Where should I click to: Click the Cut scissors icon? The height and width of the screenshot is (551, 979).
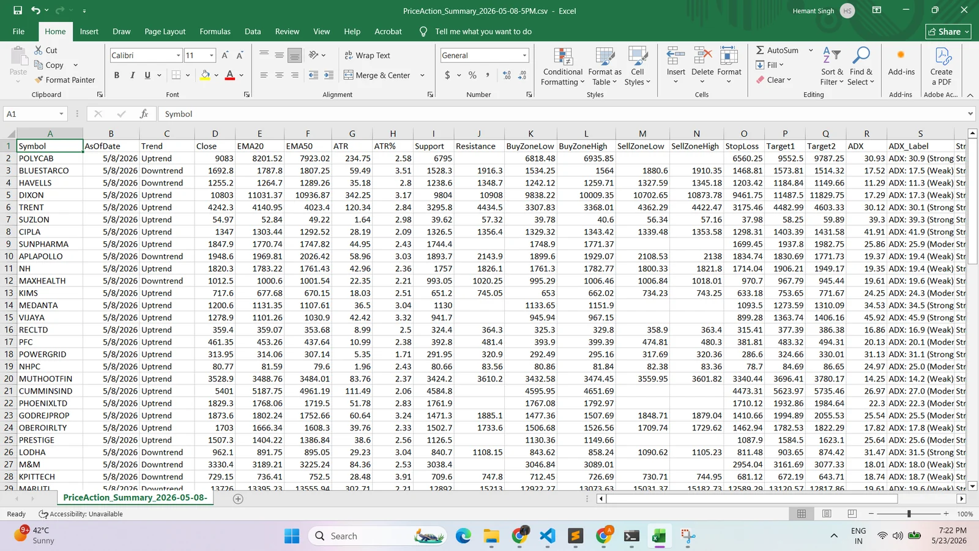[39, 50]
